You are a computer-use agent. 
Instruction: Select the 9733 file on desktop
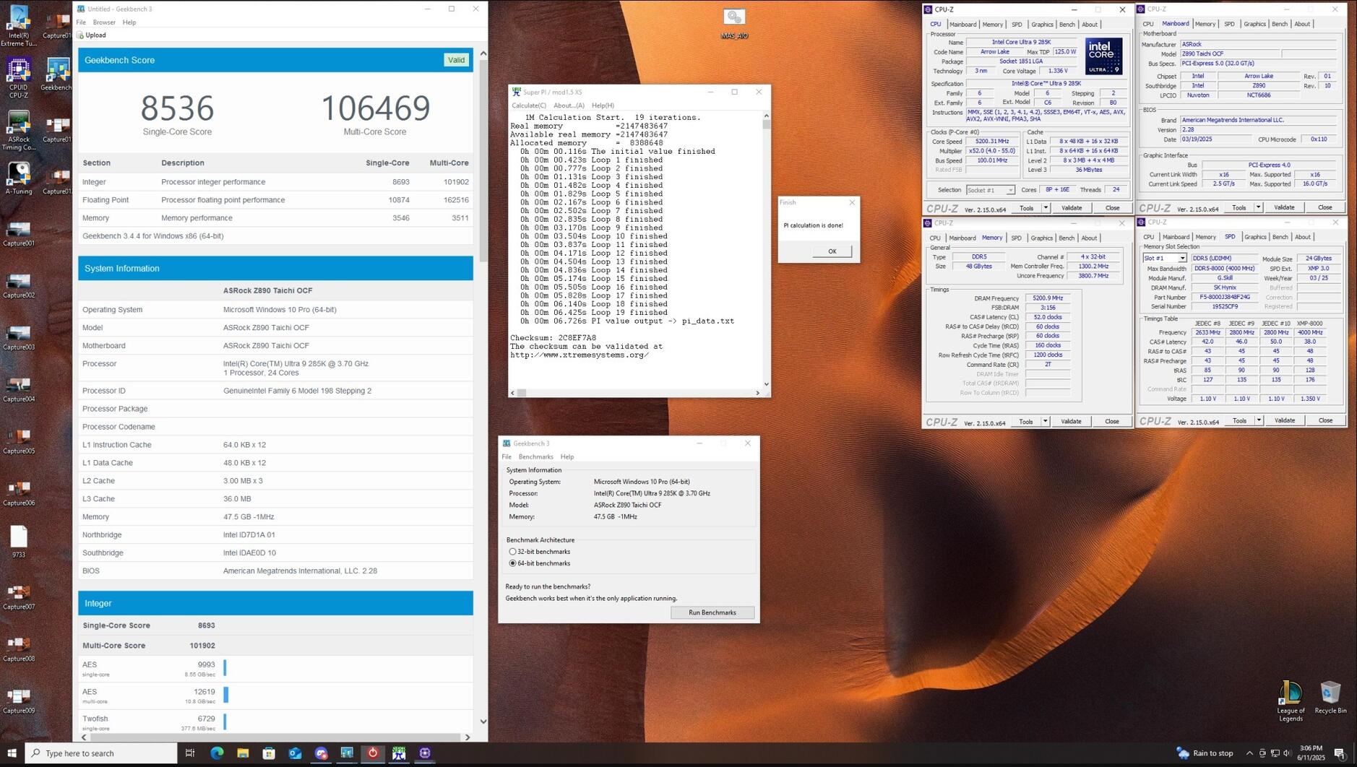point(18,542)
